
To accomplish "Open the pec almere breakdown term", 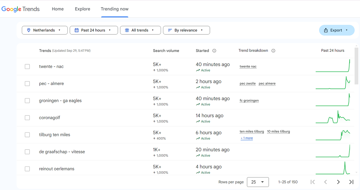I will click(x=267, y=83).
